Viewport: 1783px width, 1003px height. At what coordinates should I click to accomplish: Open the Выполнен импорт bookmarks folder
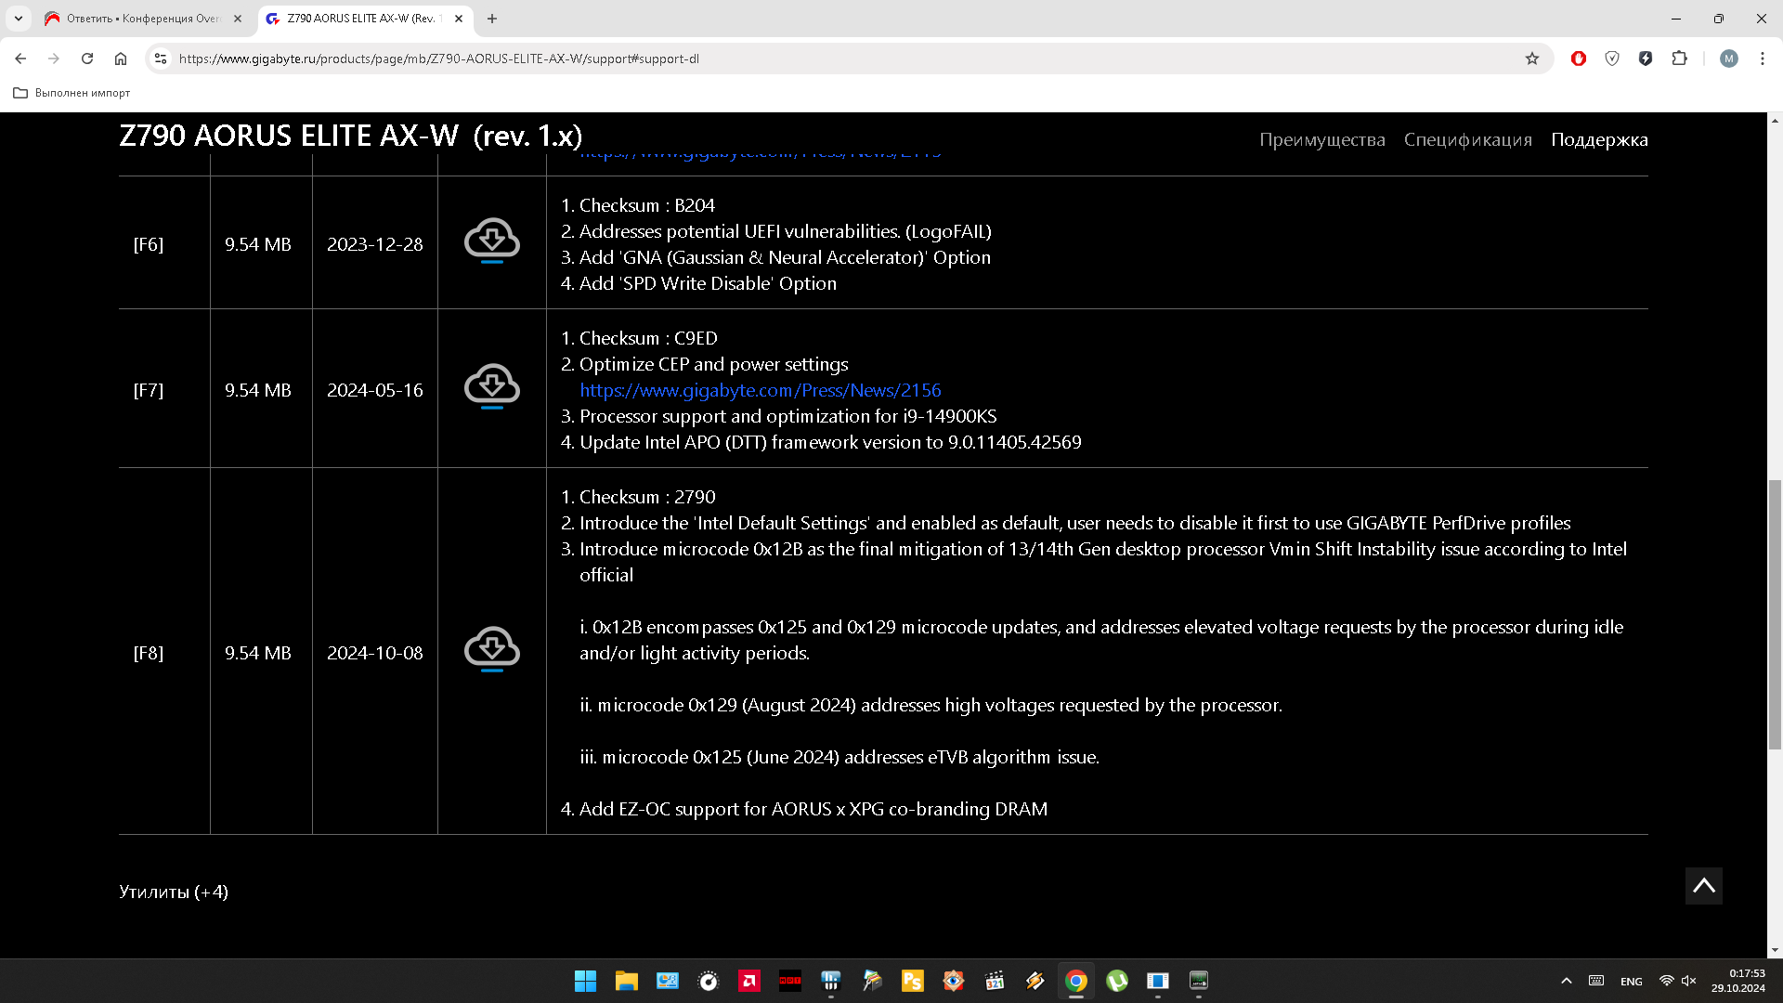pos(72,93)
